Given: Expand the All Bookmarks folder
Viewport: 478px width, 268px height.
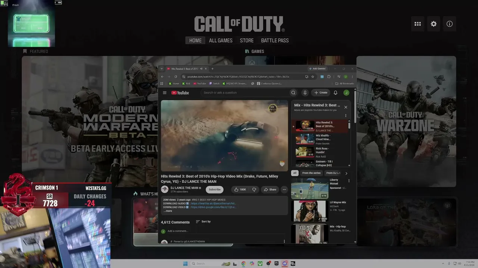Looking at the screenshot, I should (345, 84).
